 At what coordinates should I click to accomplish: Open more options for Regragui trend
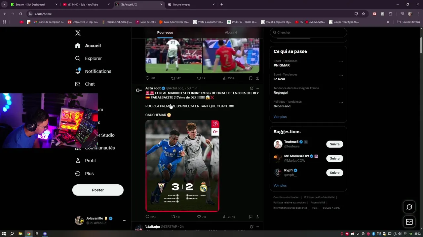click(341, 89)
